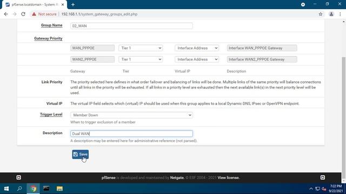Save the gateway group
Image resolution: width=346 pixels, height=194 pixels.
(81, 154)
